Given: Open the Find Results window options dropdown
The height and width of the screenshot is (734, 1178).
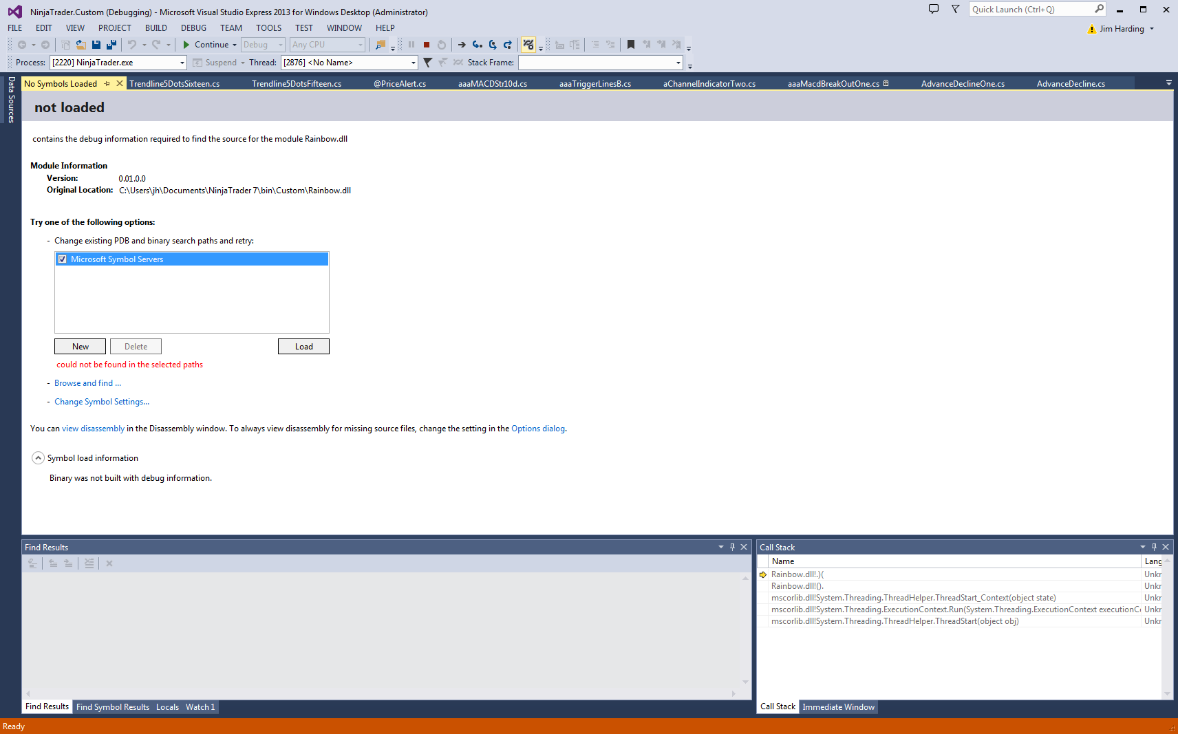Looking at the screenshot, I should point(721,547).
